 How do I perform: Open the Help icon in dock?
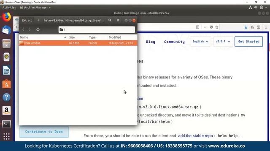click(7, 97)
